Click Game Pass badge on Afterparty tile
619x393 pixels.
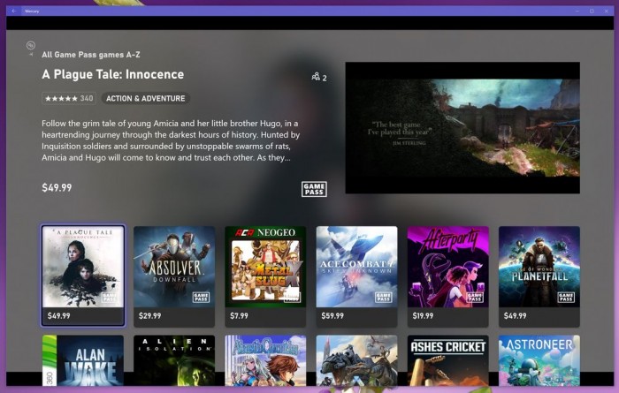coord(475,298)
